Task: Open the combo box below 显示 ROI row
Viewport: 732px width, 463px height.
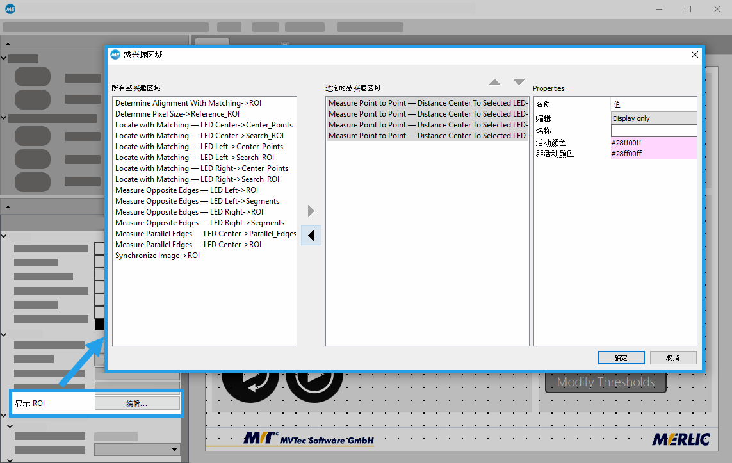Action: (137, 450)
